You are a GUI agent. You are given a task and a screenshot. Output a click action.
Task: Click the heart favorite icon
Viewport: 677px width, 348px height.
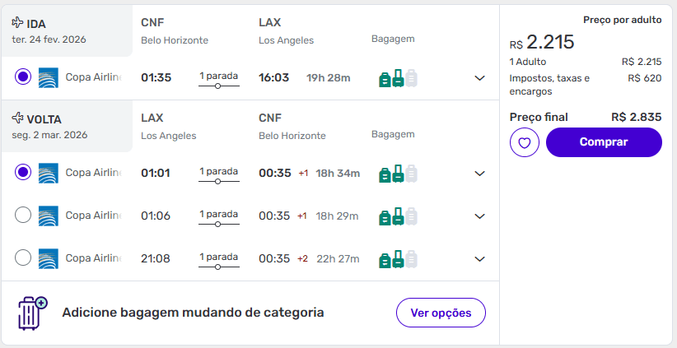point(525,142)
